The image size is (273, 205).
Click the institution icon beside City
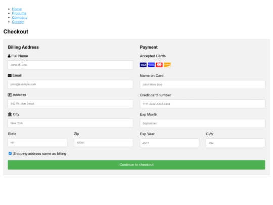coord(10,114)
